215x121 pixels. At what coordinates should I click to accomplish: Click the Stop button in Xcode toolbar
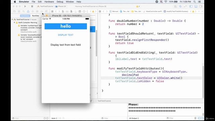pyautogui.click(x=32, y=6)
